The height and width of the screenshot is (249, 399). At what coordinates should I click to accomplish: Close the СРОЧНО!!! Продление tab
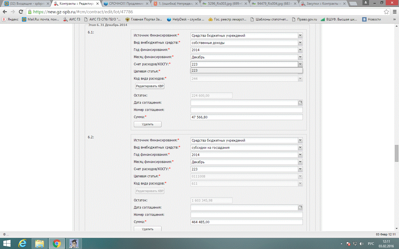click(x=147, y=4)
